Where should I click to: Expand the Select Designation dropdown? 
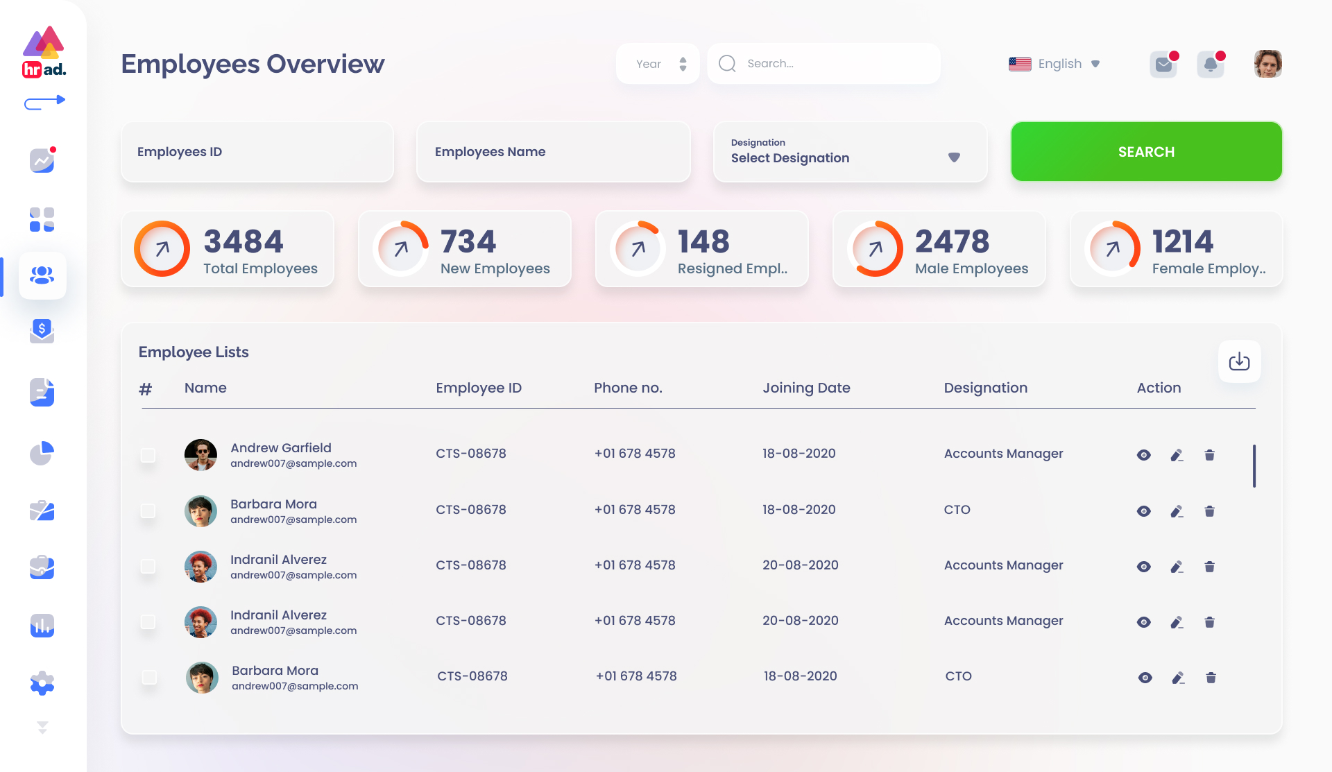954,157
